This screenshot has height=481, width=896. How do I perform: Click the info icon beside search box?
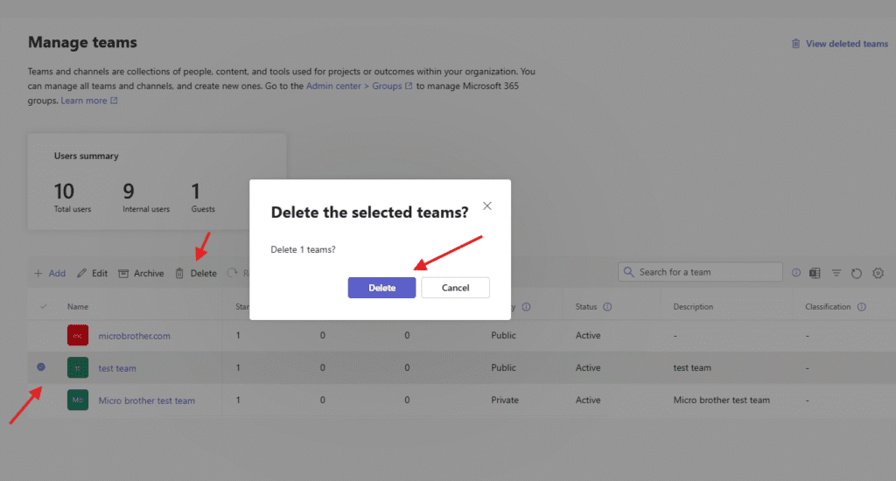tap(796, 273)
